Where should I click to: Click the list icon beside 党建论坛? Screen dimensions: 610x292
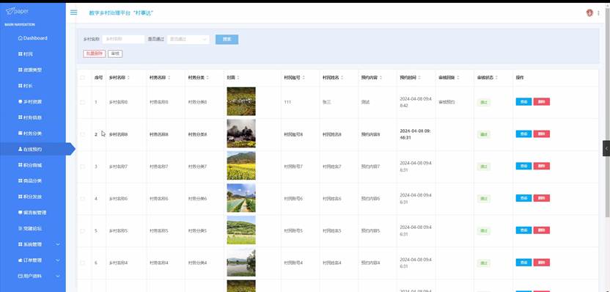click(21, 229)
